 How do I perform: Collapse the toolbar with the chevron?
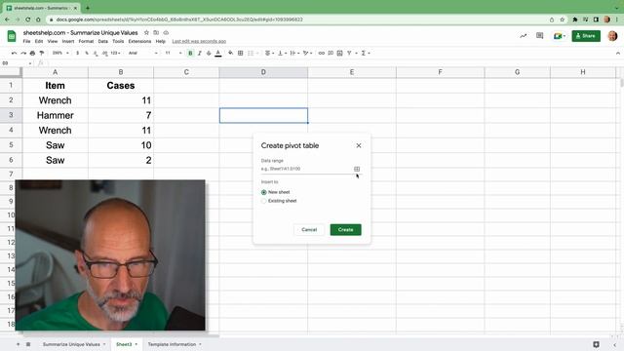617,53
